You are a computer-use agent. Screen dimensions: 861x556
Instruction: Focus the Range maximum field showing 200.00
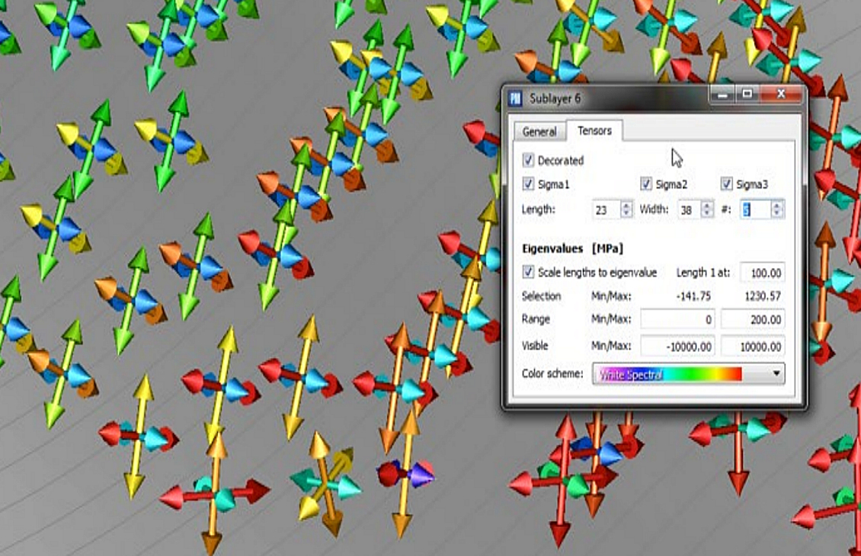click(x=752, y=319)
